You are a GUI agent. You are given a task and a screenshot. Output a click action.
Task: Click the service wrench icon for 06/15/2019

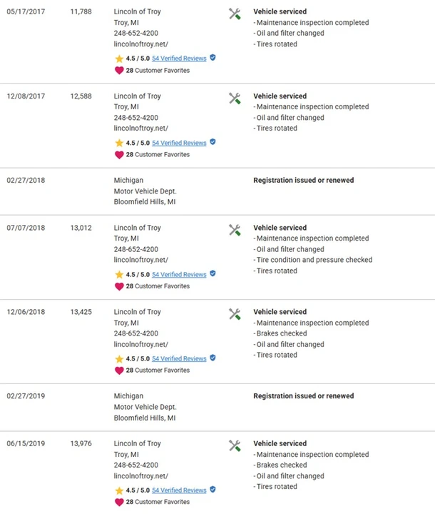[235, 445]
